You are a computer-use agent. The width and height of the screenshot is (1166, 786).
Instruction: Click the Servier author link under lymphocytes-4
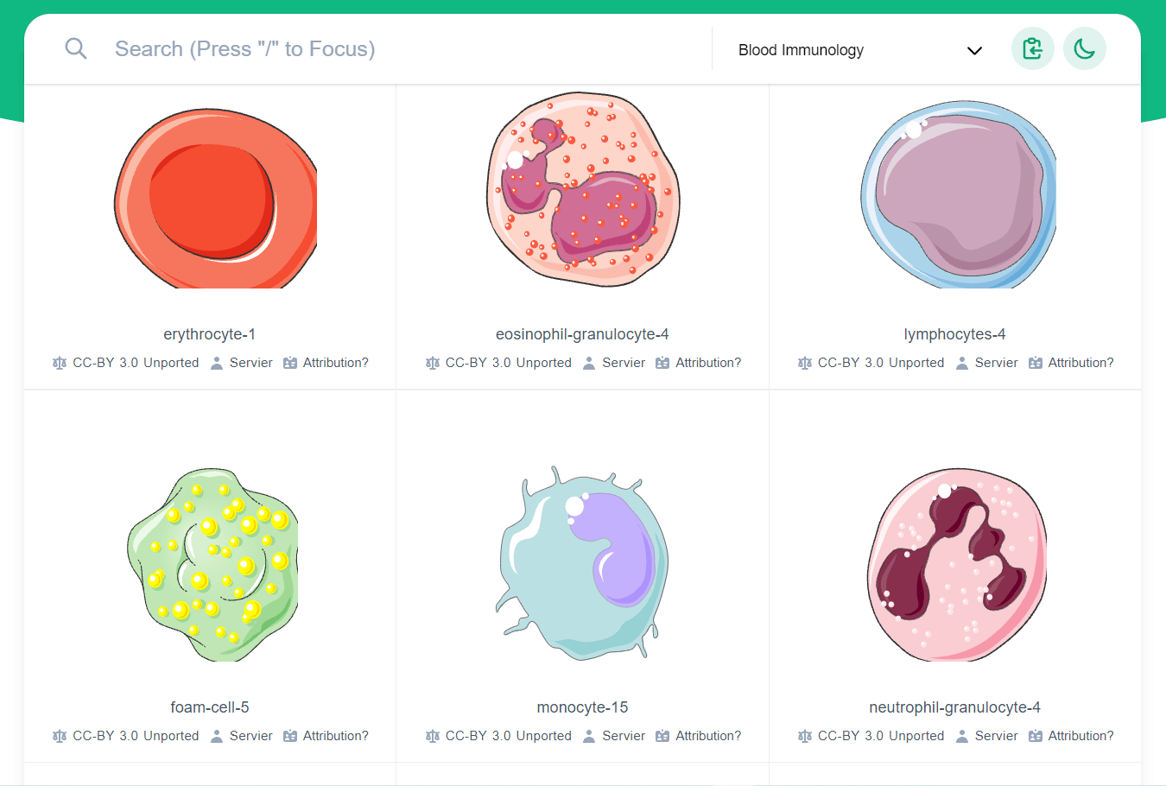(996, 363)
